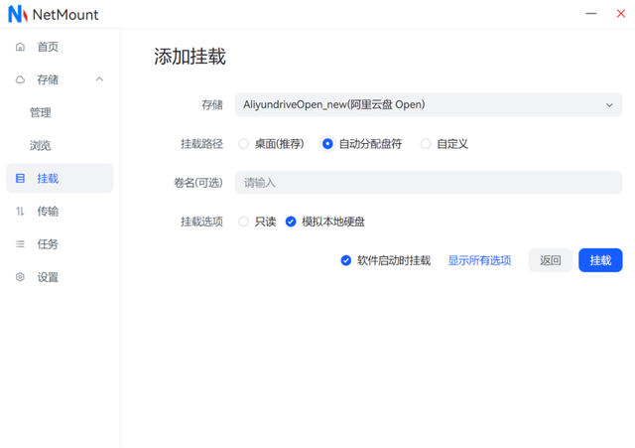Open the storage dropdown showing AliyundriveOpen_new
The width and height of the screenshot is (635, 448).
pyautogui.click(x=429, y=104)
